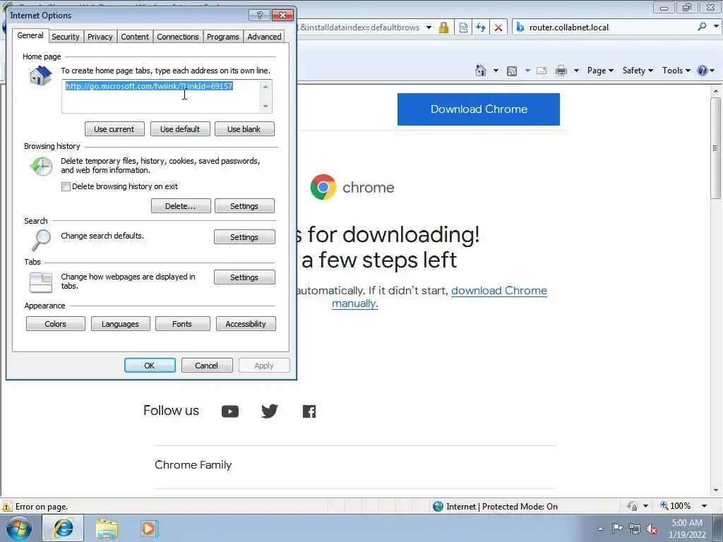Click the big Download Chrome button
The height and width of the screenshot is (542, 723).
(x=479, y=109)
